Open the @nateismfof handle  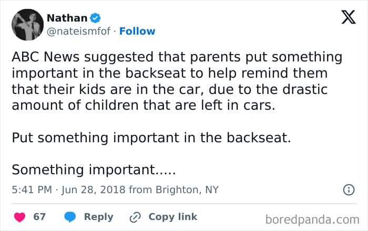(x=79, y=31)
